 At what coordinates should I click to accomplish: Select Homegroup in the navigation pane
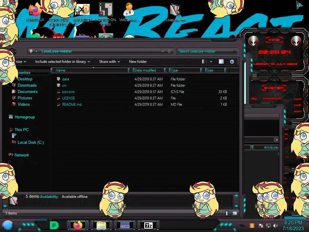tap(25, 117)
